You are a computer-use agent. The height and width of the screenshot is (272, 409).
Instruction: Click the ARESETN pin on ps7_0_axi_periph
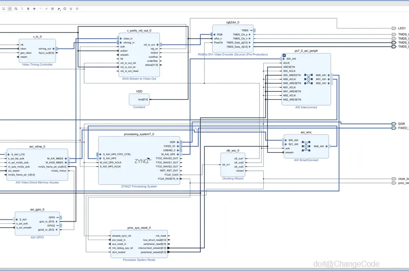[289, 67]
